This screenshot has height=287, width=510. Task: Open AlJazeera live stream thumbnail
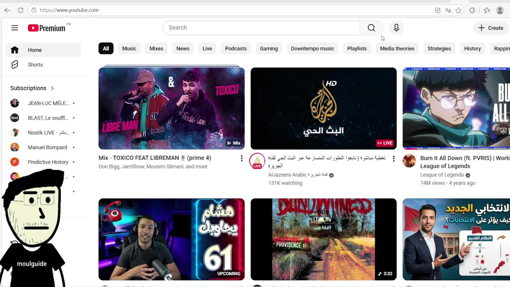pyautogui.click(x=324, y=108)
